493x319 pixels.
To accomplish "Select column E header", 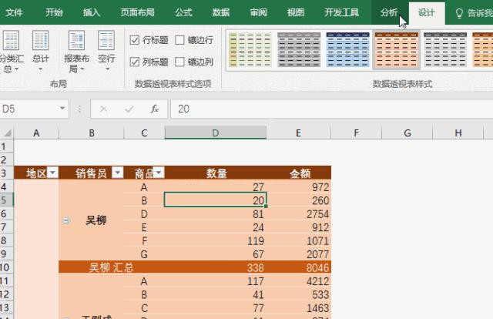I will pos(298,133).
